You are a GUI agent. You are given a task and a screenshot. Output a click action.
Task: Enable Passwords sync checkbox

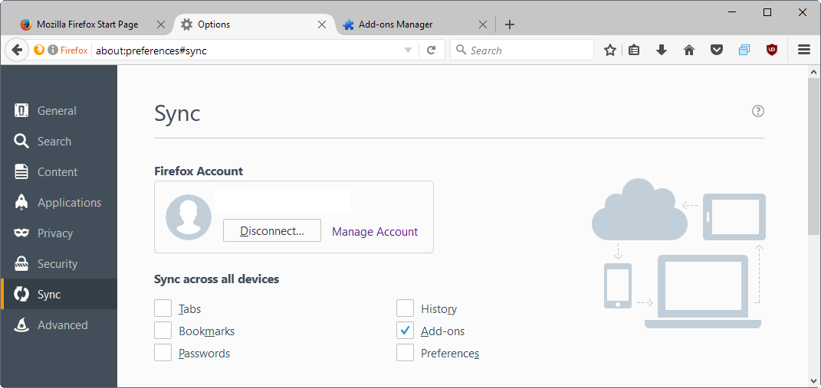coord(163,353)
